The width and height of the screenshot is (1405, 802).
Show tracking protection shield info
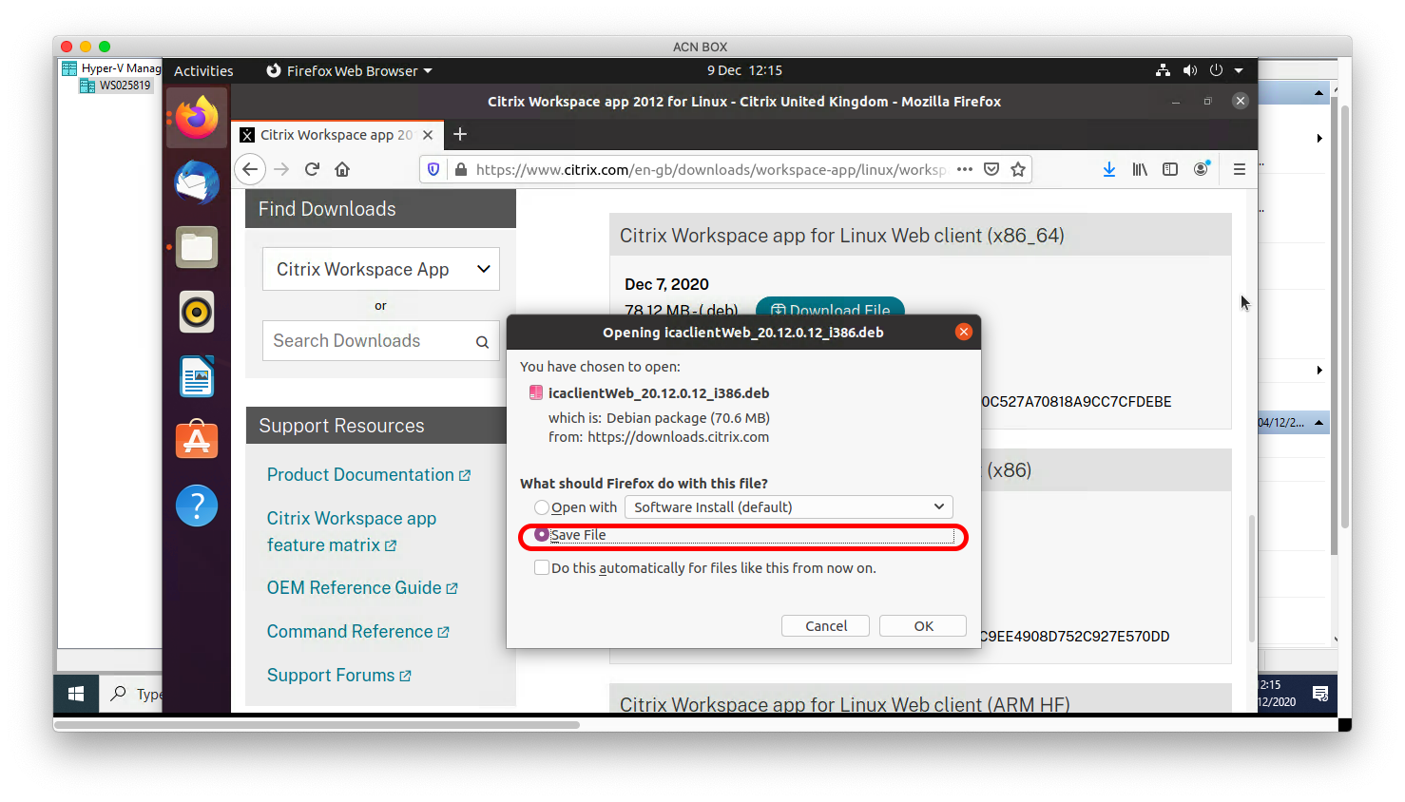[433, 169]
